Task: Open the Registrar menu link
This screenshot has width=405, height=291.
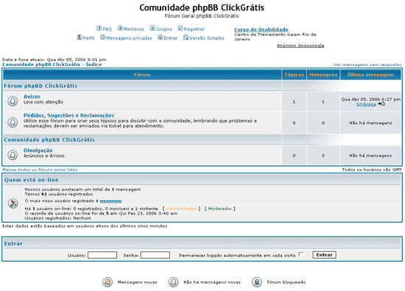Action: click(194, 29)
